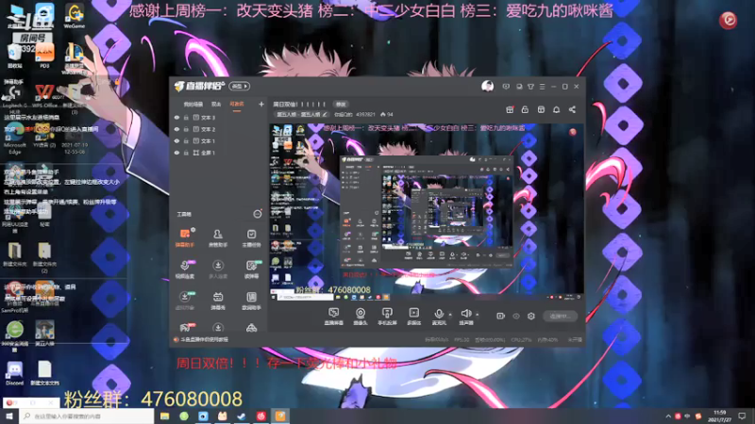Open Steam from the taskbar
755x424 pixels.
[x=242, y=416]
